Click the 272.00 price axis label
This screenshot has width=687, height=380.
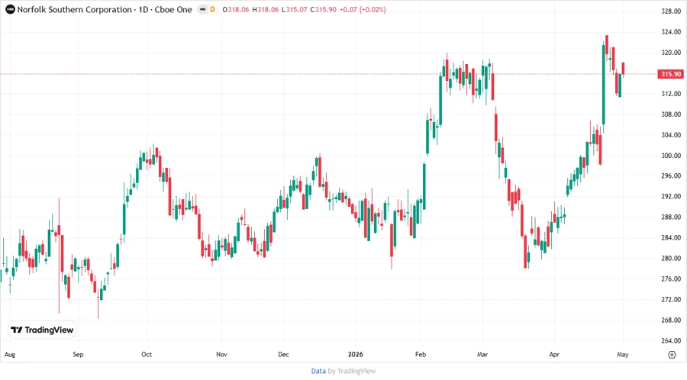671,299
